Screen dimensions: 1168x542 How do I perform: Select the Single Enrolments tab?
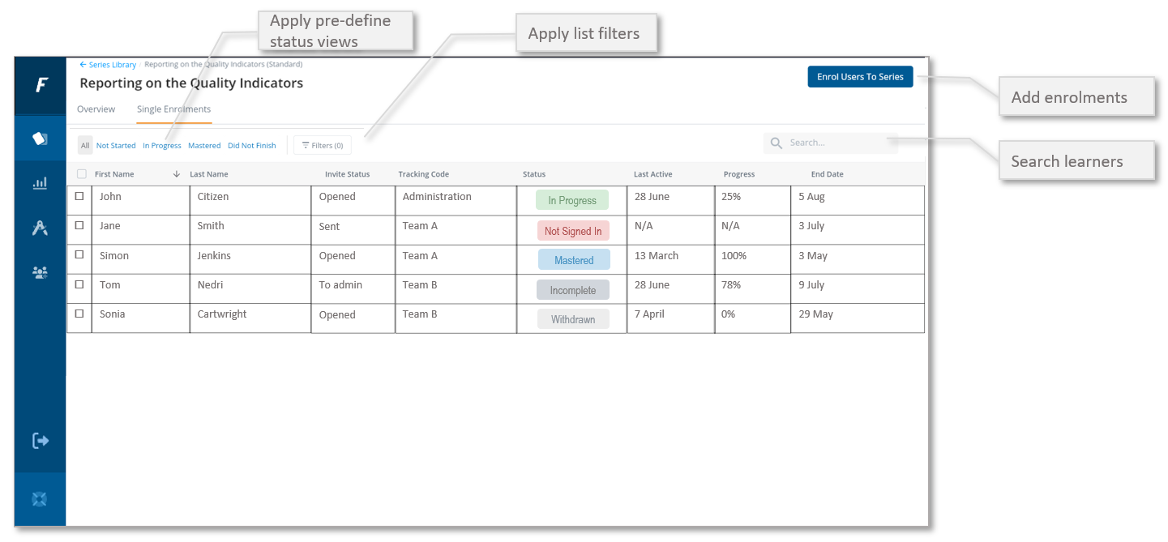[173, 109]
